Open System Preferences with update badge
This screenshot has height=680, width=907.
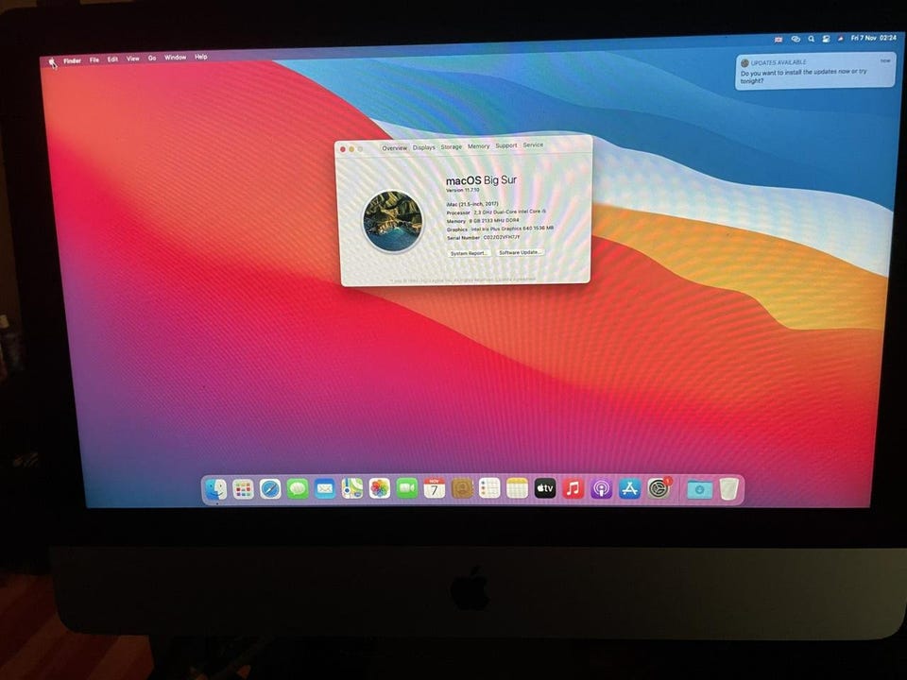coord(659,488)
